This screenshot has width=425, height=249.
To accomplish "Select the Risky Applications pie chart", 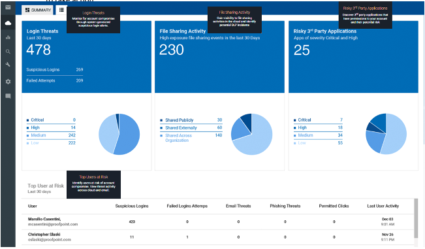I will [386, 134].
